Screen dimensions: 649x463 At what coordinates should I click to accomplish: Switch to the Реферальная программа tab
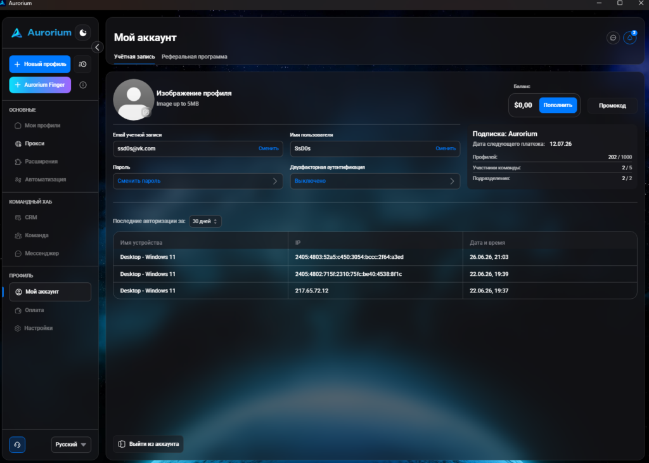(x=195, y=56)
